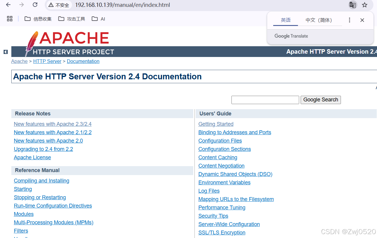Click the Apache feather logo
Image resolution: width=377 pixels, height=238 pixels.
[31, 44]
